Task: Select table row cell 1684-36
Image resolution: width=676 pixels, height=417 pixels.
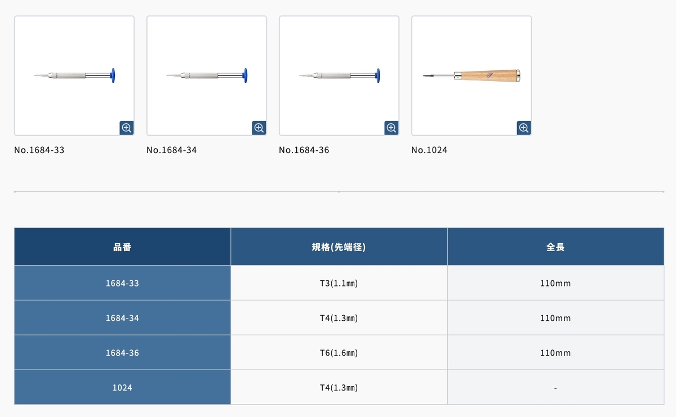Action: pos(122,353)
